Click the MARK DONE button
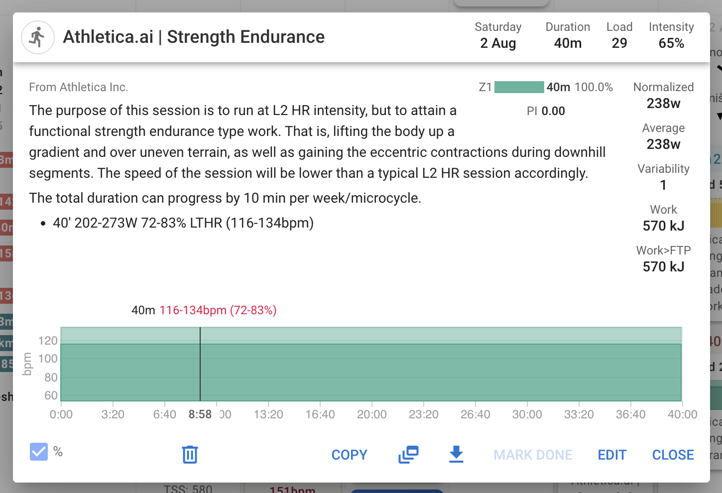Screen dimensions: 722x493 tap(533, 455)
